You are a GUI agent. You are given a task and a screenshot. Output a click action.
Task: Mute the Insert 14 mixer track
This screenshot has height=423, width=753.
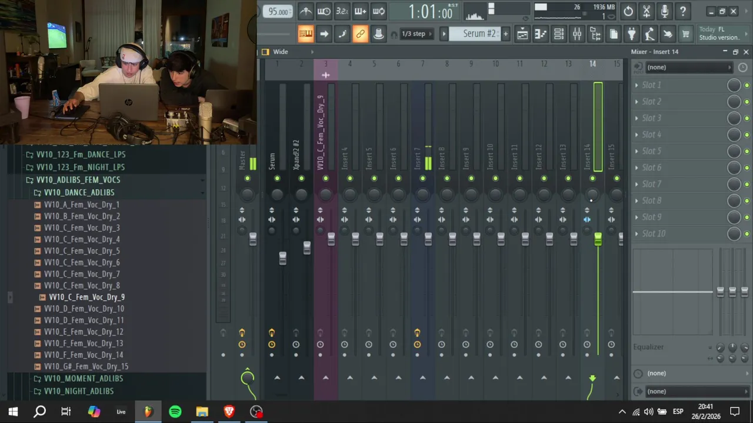click(x=592, y=179)
